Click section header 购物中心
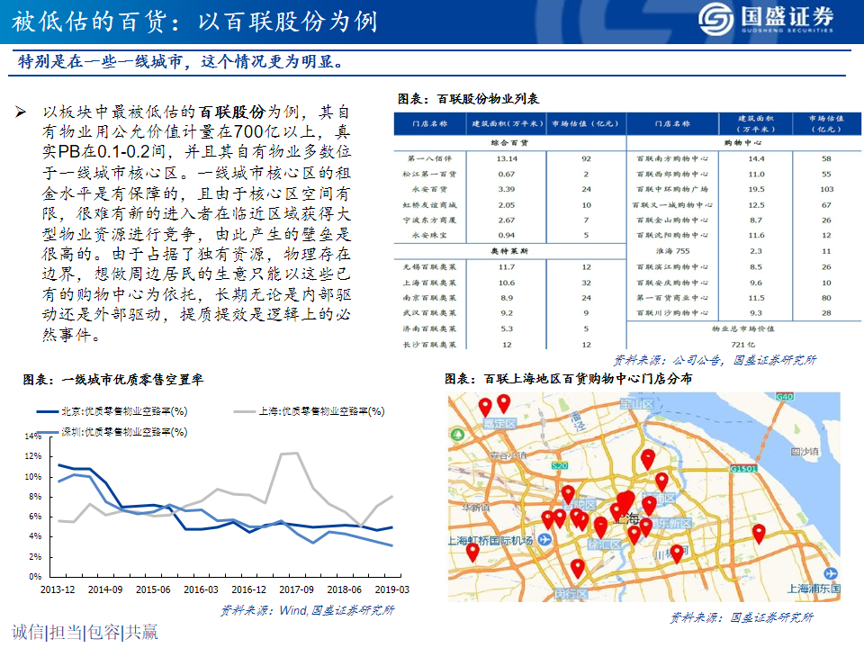The width and height of the screenshot is (864, 648). pyautogui.click(x=742, y=143)
